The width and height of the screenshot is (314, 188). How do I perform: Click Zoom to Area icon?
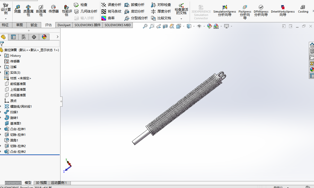point(152,26)
